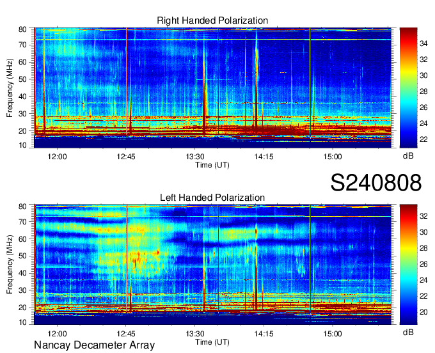The height and width of the screenshot is (353, 435).
Task: Click the 14:15 tick of the bottom plot
Action: click(x=264, y=334)
